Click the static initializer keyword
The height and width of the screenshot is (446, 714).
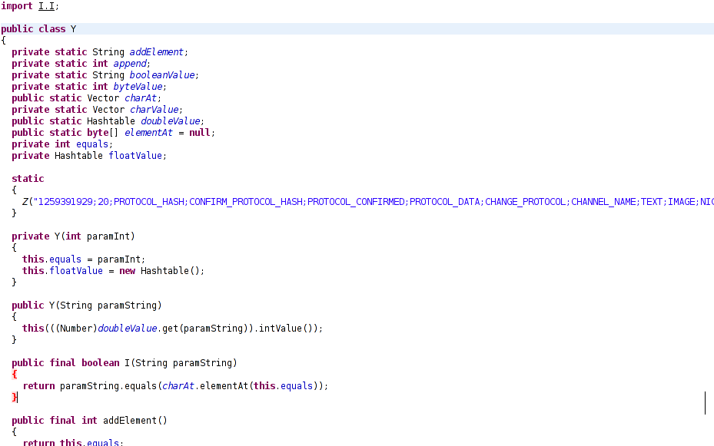pyautogui.click(x=28, y=179)
